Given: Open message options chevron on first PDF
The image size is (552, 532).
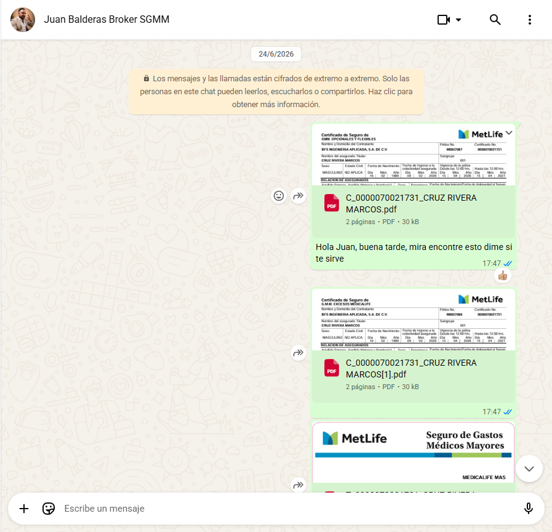Looking at the screenshot, I should pos(509,133).
